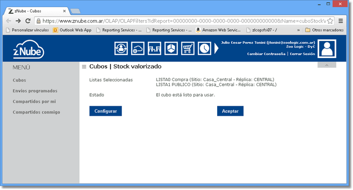Viewport: 353px width, 190px height.
Task: Bookmark the page with star icon
Action: click(x=330, y=21)
